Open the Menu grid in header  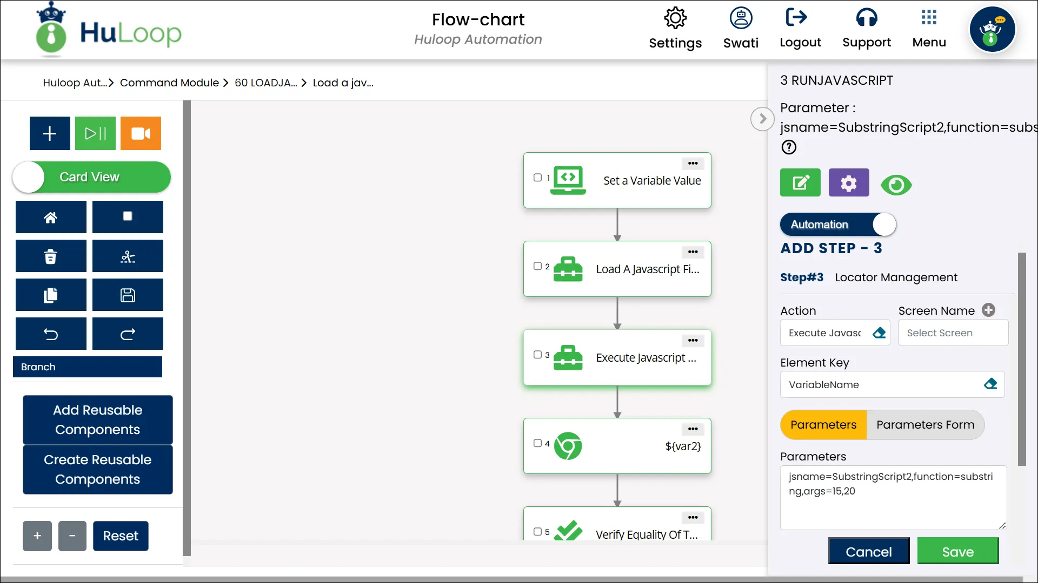tap(929, 28)
